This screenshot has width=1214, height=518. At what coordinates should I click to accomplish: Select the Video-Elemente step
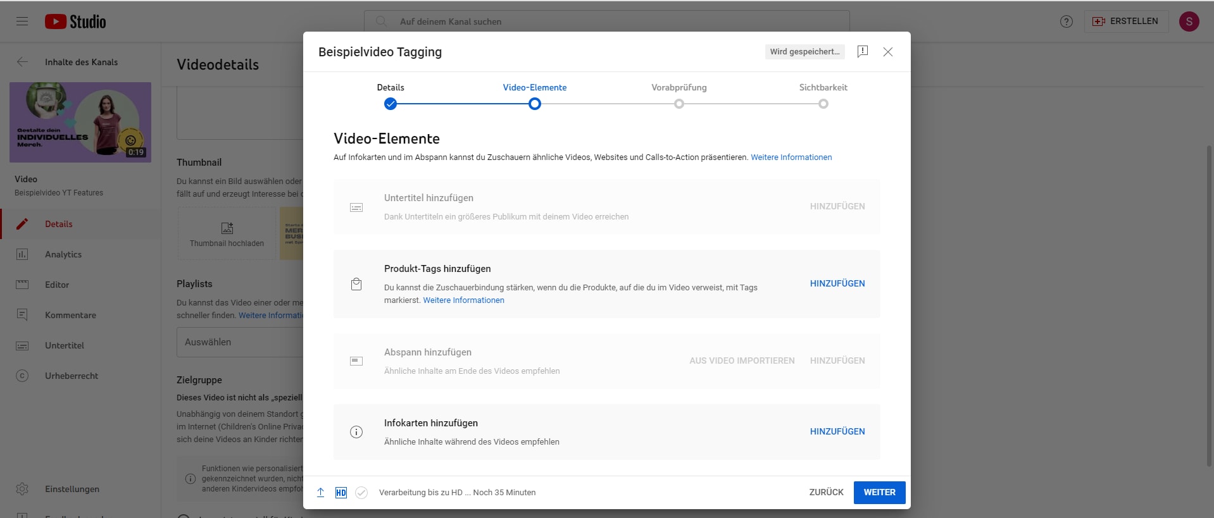[x=535, y=87]
